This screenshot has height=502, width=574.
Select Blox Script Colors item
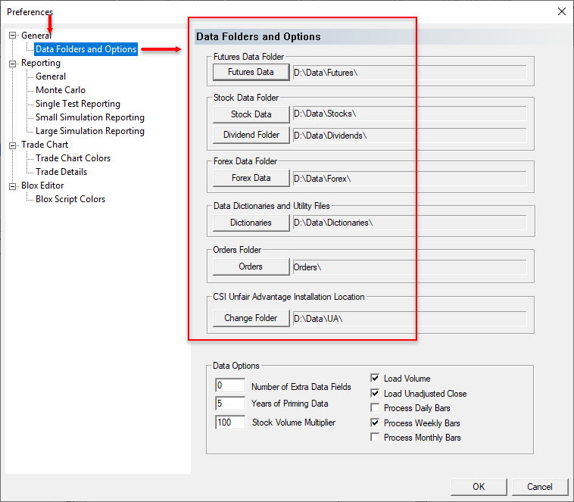pyautogui.click(x=70, y=199)
